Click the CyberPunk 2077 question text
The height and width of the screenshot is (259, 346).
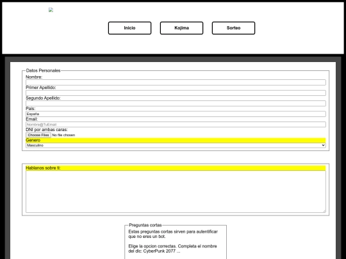(172, 249)
